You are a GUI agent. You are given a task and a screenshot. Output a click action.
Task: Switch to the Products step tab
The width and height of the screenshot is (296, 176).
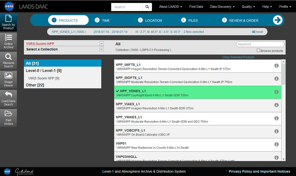(68, 20)
